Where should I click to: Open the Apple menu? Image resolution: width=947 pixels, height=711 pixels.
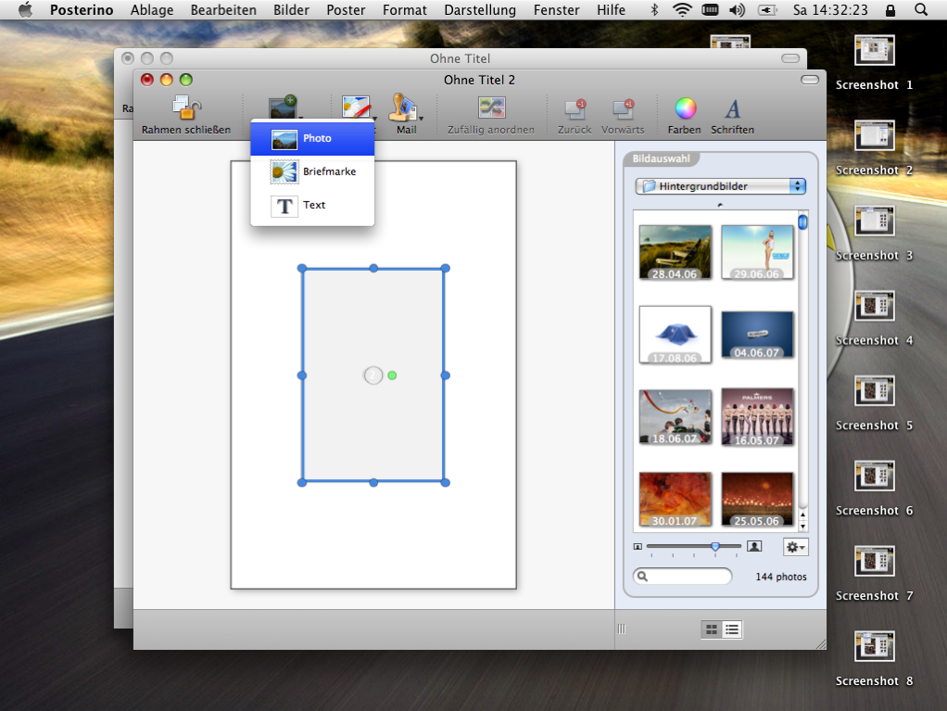tap(25, 9)
